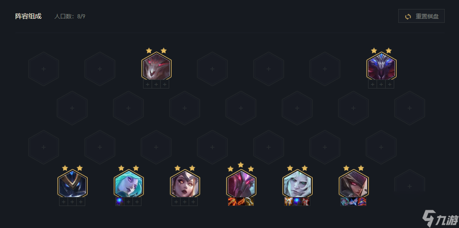Click the first empty item slot under top-left beast champion
The image size is (459, 228).
[148, 84]
